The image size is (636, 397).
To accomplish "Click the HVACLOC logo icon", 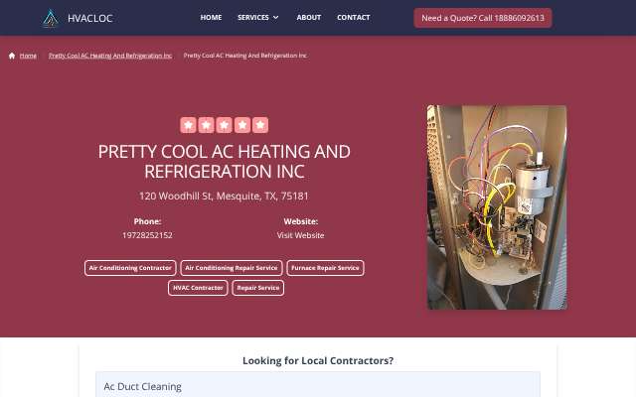I will [51, 18].
